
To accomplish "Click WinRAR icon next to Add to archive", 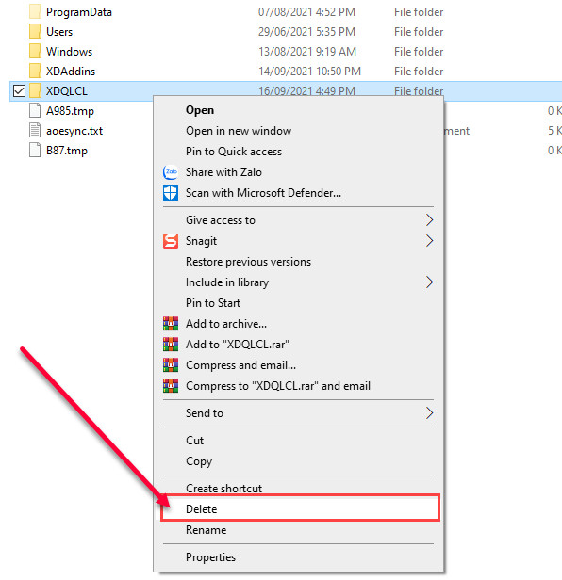I will pos(171,324).
